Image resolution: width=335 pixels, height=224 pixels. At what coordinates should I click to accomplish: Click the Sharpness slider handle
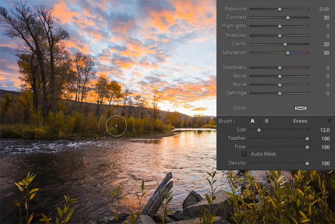(x=280, y=68)
